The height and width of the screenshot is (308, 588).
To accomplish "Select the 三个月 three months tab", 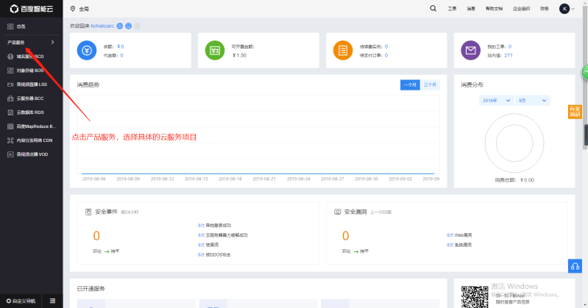I will pyautogui.click(x=430, y=85).
